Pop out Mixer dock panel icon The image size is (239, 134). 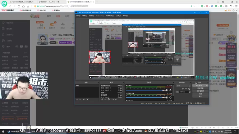[173, 82]
